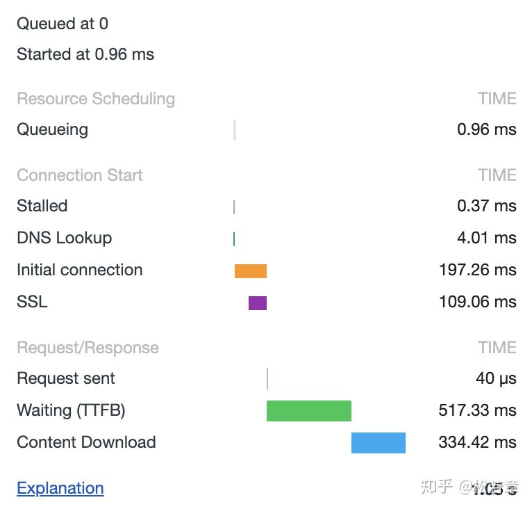Click the SSL row label
Viewport: 532px width, 509px height.
[32, 302]
